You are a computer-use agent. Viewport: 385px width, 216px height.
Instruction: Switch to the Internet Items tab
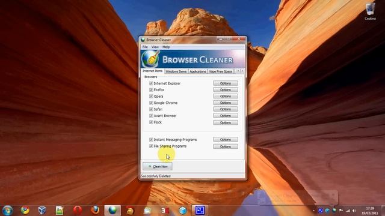click(152, 71)
